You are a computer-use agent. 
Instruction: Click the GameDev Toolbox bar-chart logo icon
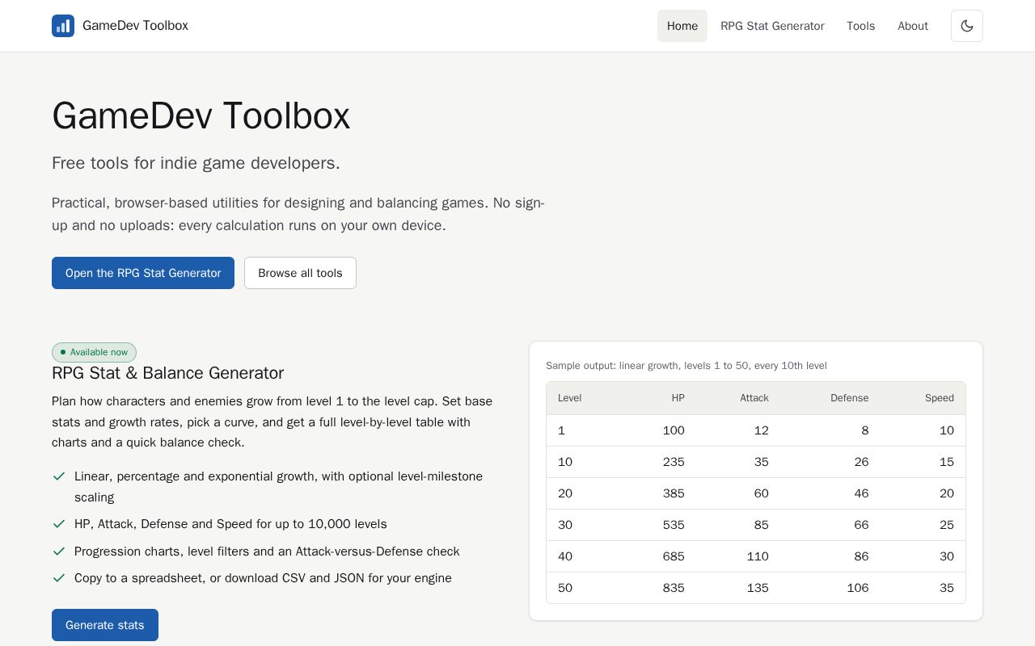tap(63, 26)
